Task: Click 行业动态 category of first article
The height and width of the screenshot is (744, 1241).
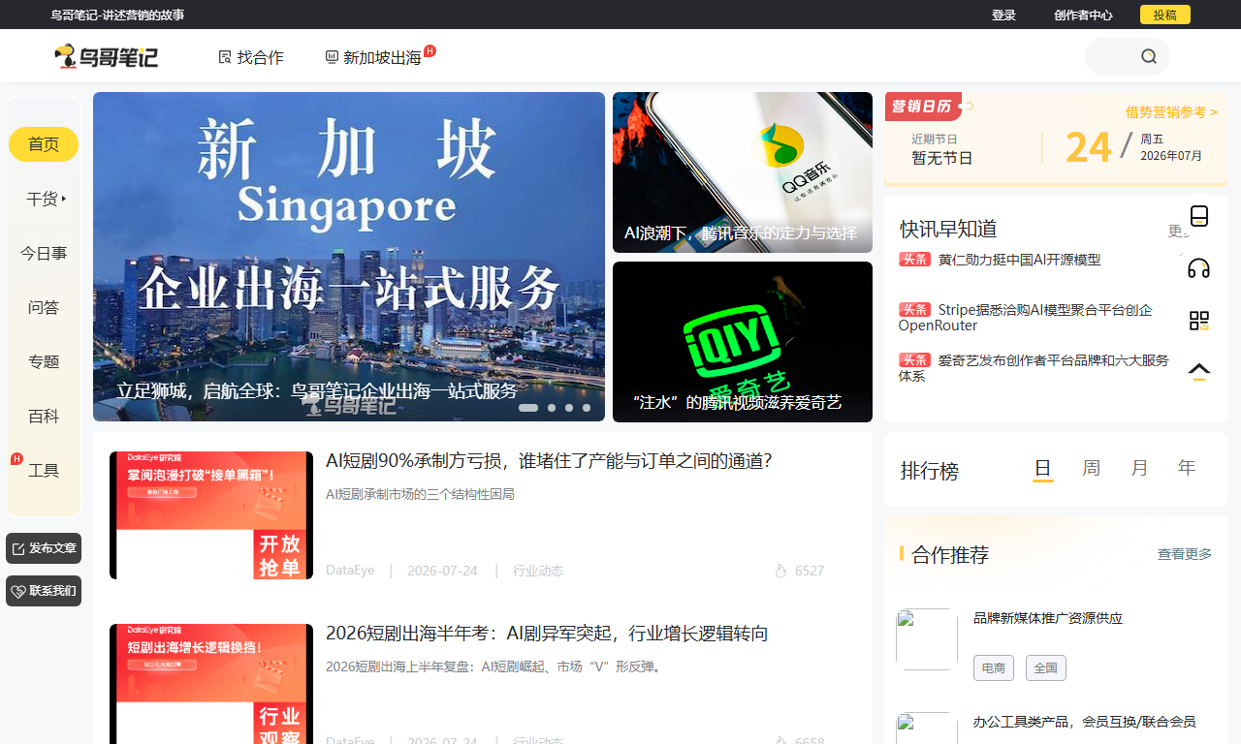Action: coord(538,571)
